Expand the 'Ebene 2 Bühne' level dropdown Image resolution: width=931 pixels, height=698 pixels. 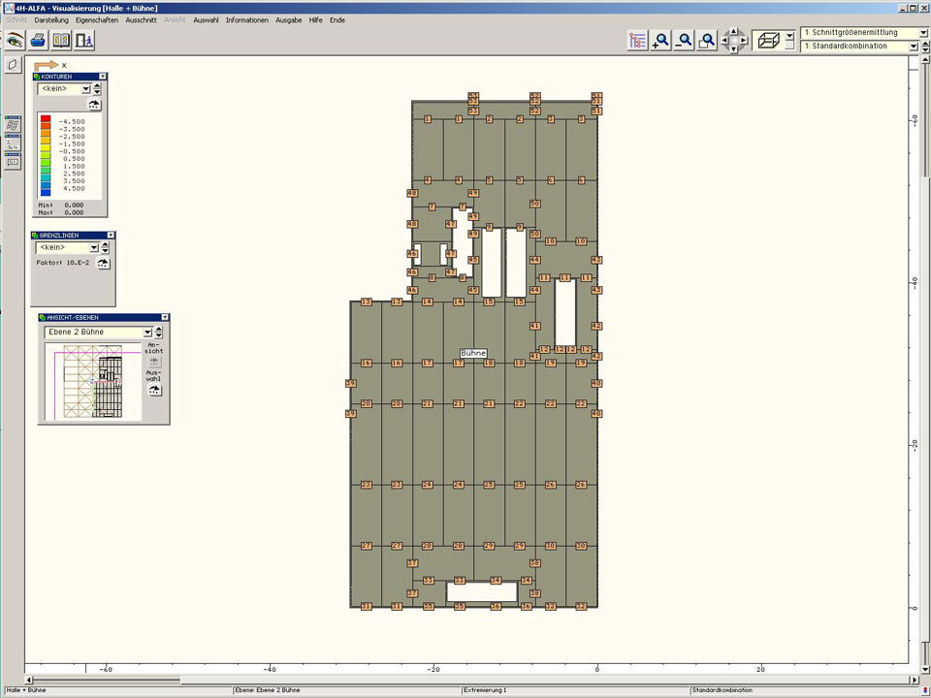point(146,333)
